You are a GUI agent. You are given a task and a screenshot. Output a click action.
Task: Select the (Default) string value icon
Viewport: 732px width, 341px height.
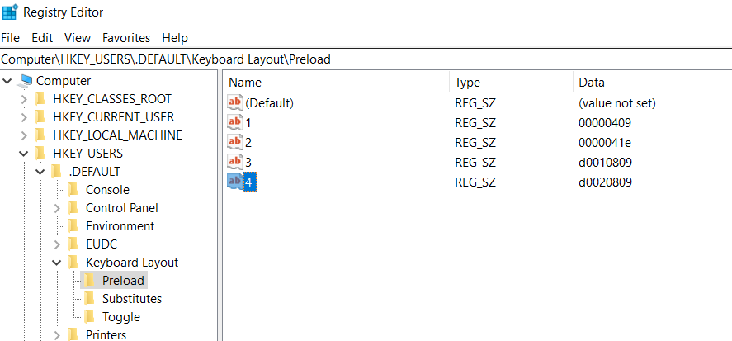click(x=235, y=102)
